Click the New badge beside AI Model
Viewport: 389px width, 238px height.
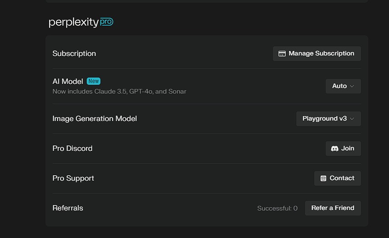(x=94, y=81)
